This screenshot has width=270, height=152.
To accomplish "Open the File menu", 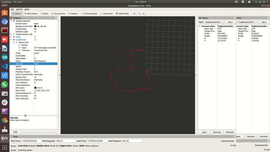I will point(12,9).
